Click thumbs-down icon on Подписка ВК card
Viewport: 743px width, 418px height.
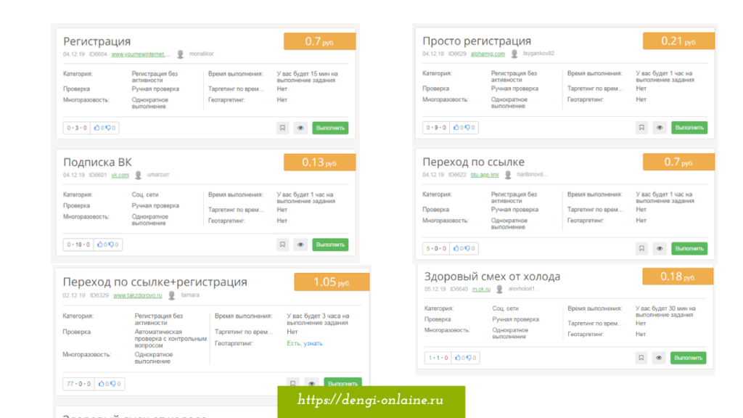click(x=111, y=245)
